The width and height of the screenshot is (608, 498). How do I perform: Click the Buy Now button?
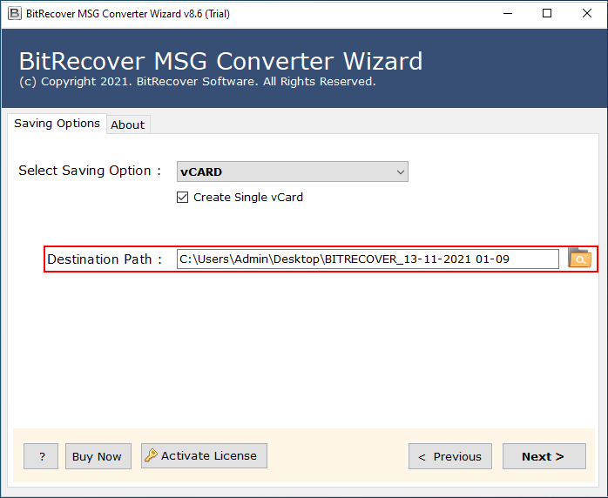[x=98, y=456]
